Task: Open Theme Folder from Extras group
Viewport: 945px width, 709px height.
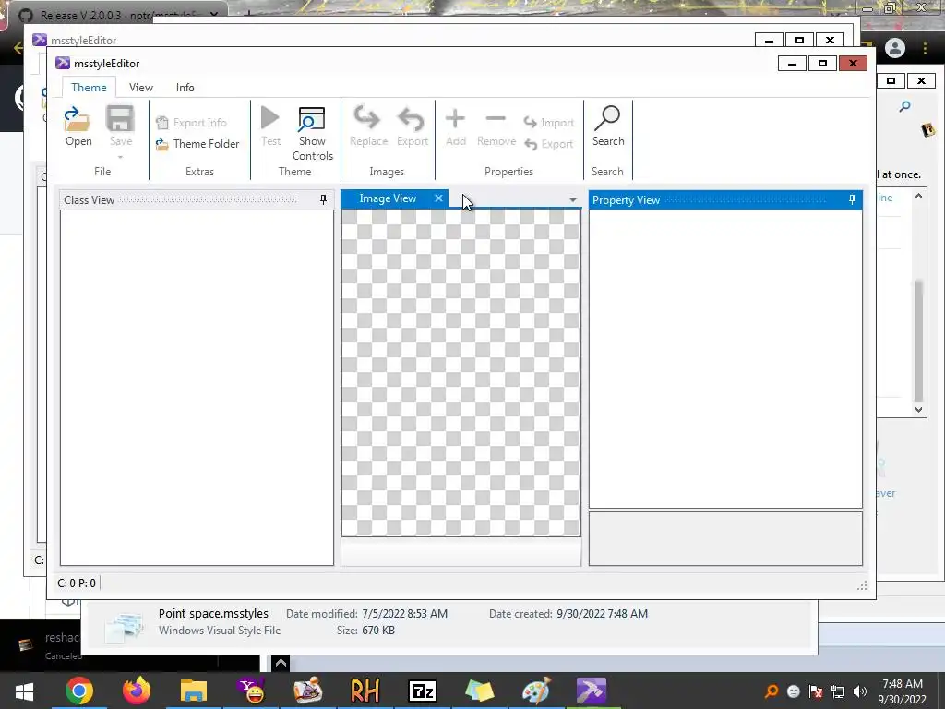Action: (x=197, y=143)
